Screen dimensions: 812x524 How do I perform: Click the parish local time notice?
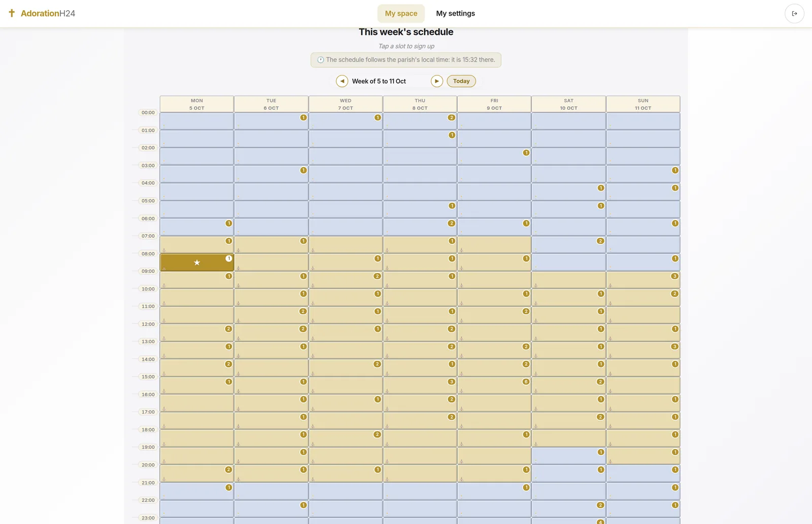[x=406, y=60]
